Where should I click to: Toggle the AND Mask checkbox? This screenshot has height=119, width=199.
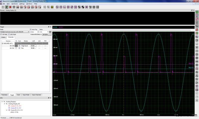pos(9,34)
